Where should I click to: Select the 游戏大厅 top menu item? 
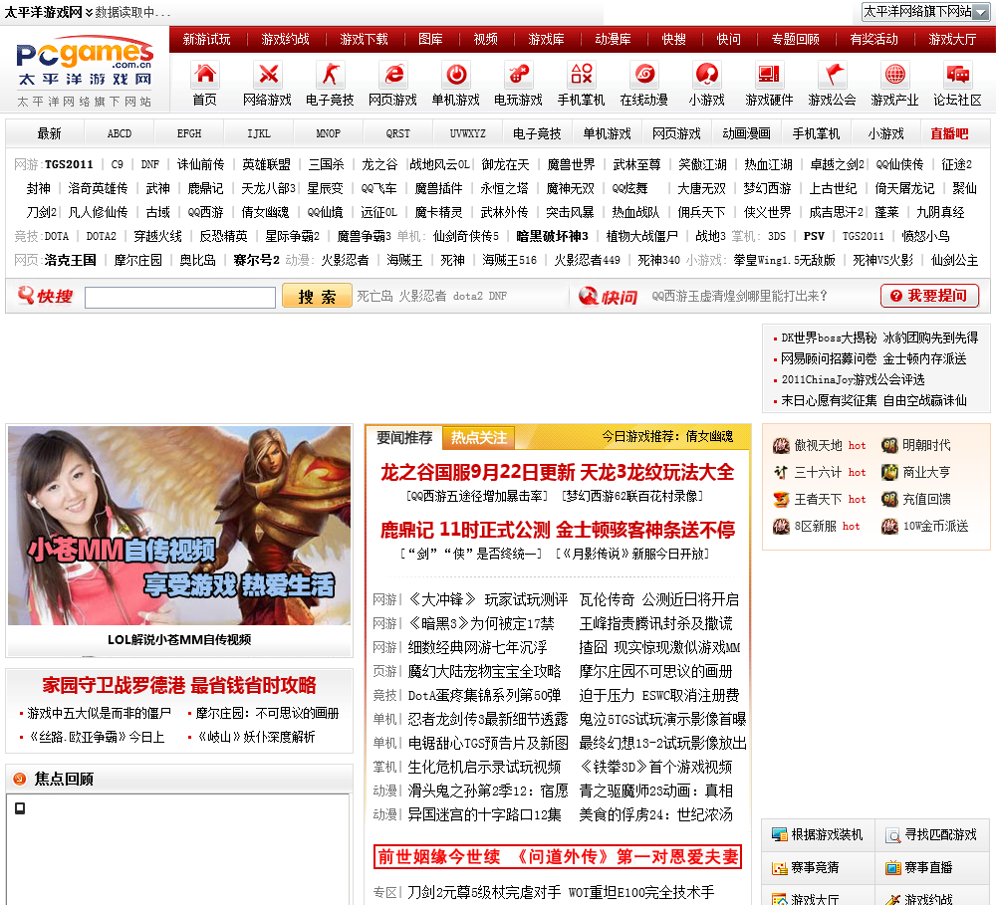coord(952,40)
